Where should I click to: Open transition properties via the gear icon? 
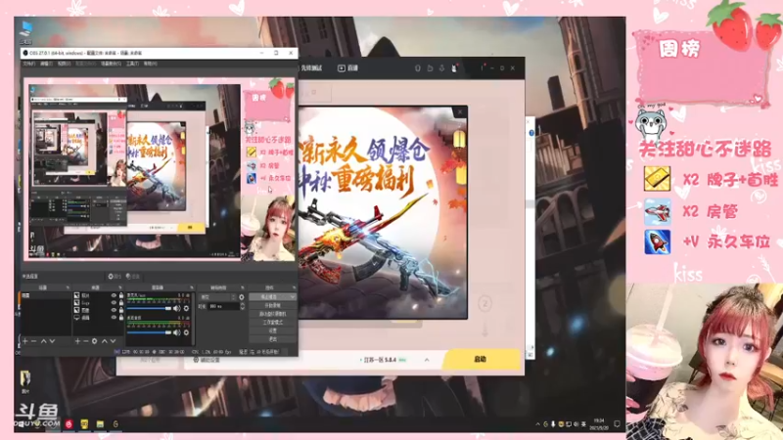(x=242, y=297)
